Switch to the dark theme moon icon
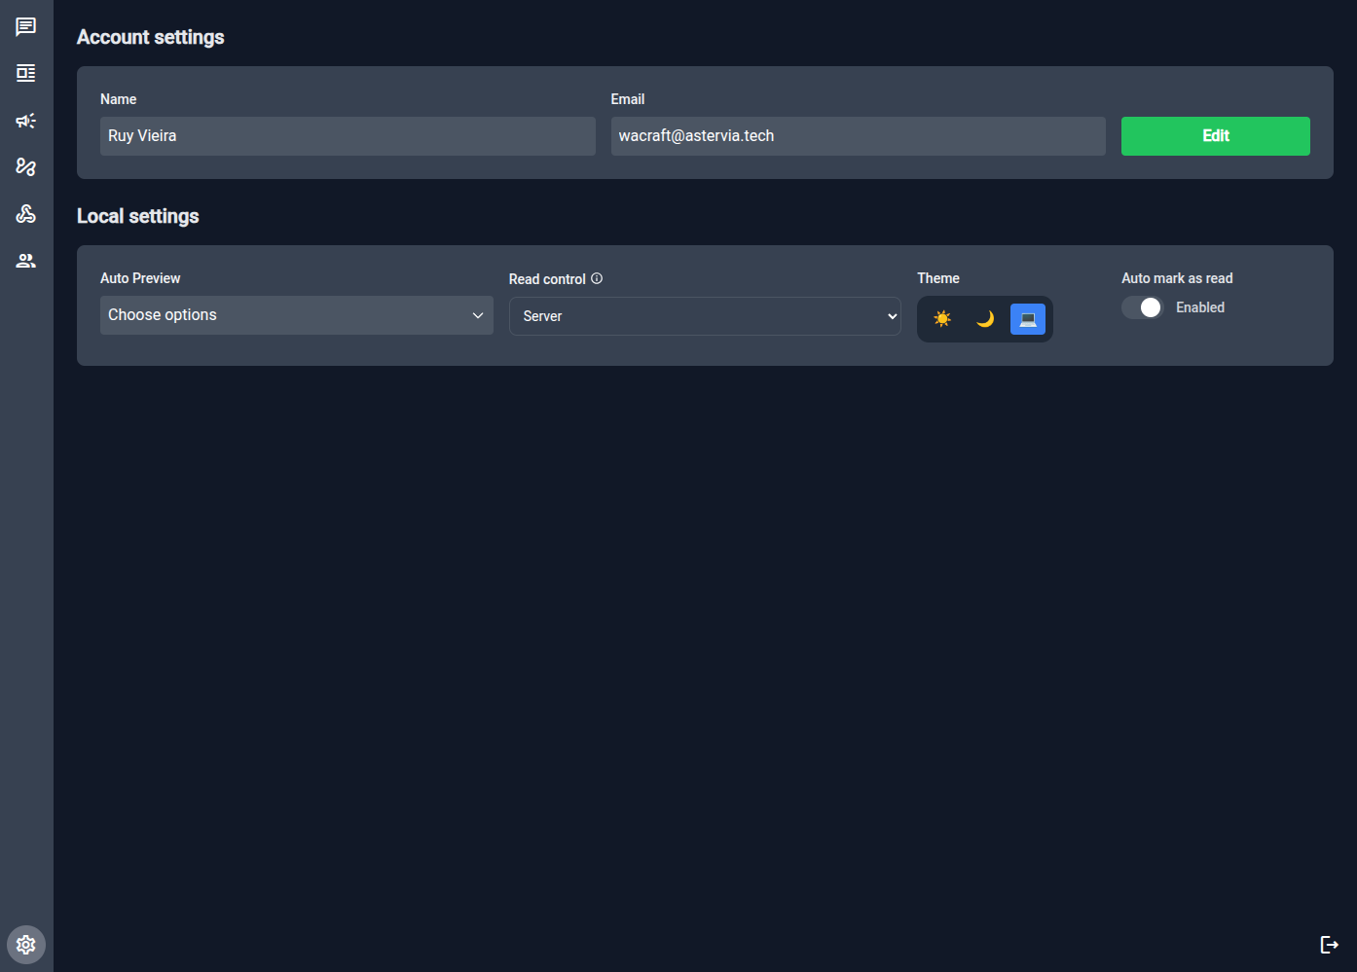The width and height of the screenshot is (1357, 972). point(985,318)
